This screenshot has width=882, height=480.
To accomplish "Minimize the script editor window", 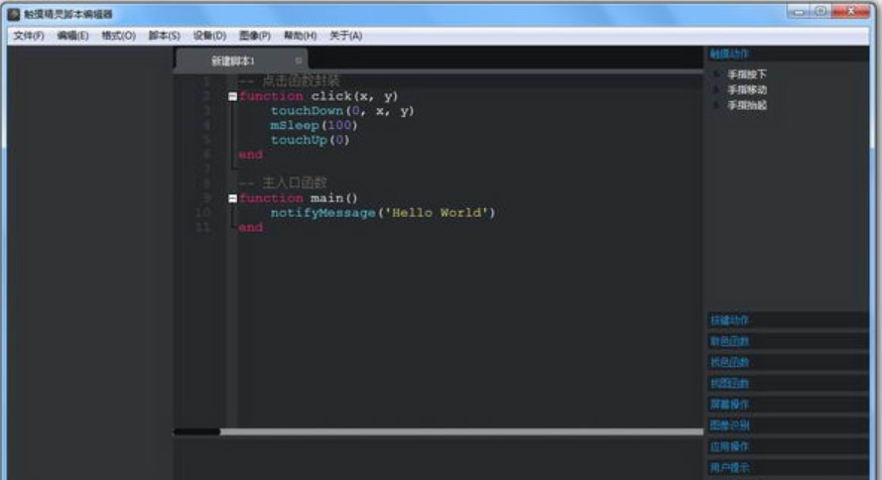I will point(799,11).
